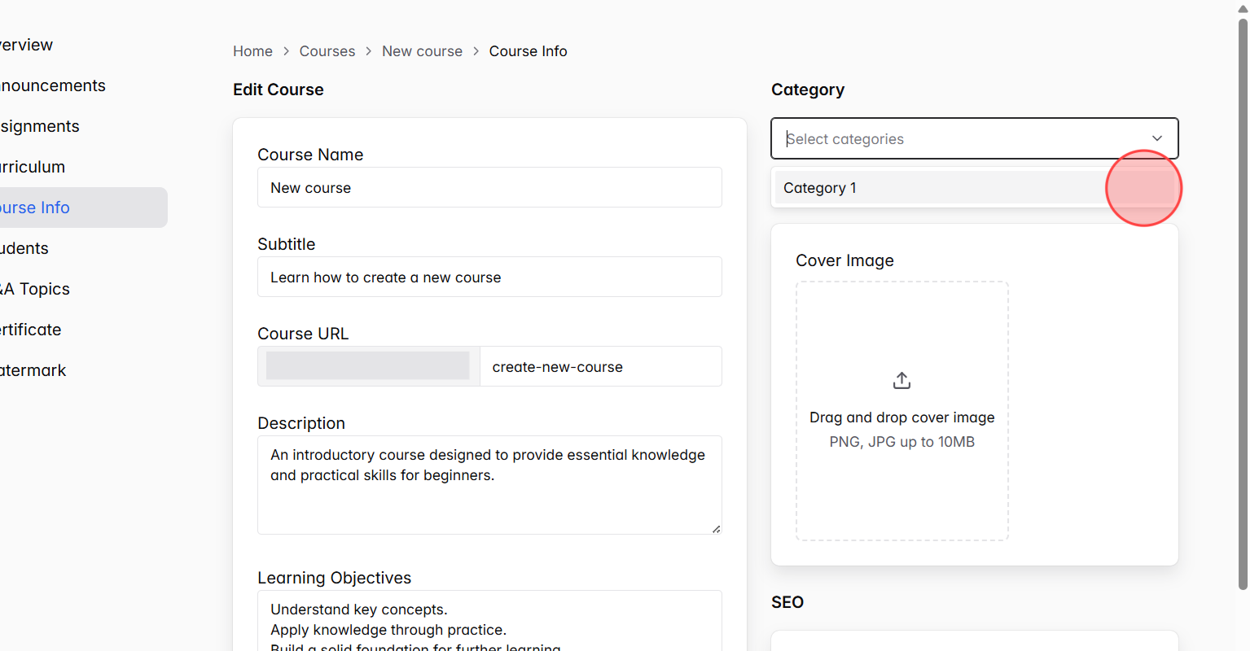Go to the Assignments section
The width and height of the screenshot is (1250, 651).
tap(39, 126)
